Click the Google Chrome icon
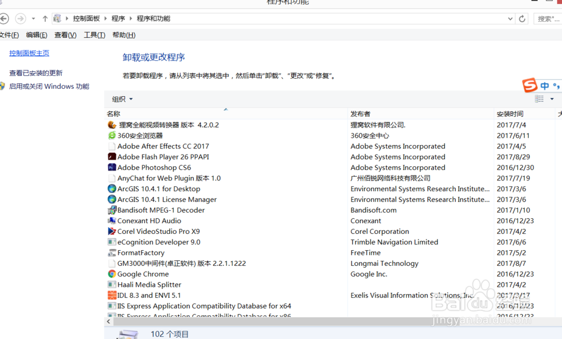562x339 pixels. point(112,274)
